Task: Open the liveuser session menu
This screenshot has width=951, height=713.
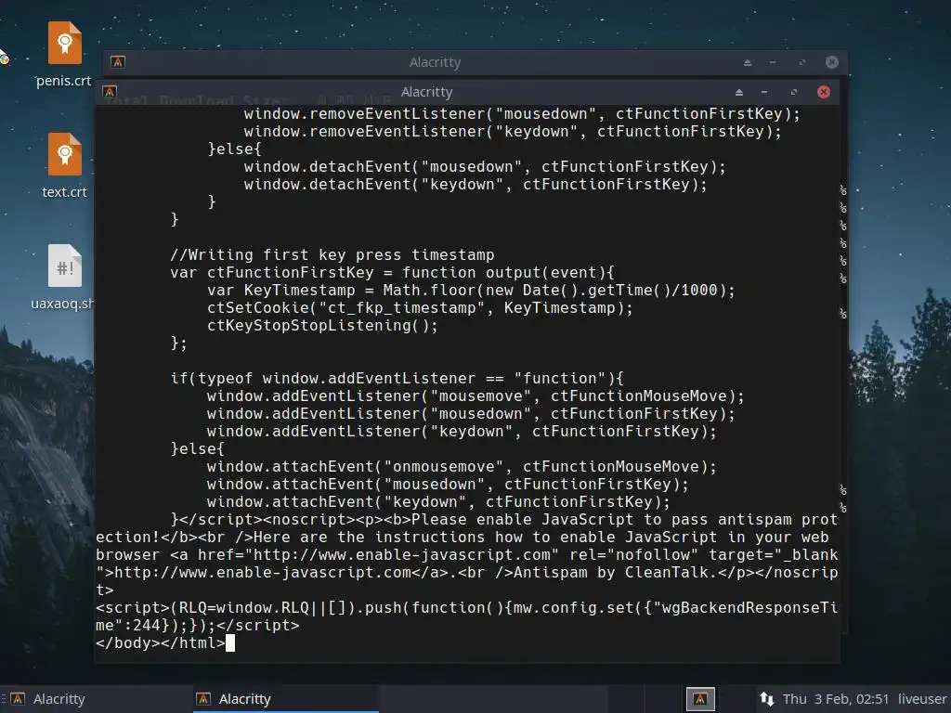Action: pyautogui.click(x=922, y=699)
